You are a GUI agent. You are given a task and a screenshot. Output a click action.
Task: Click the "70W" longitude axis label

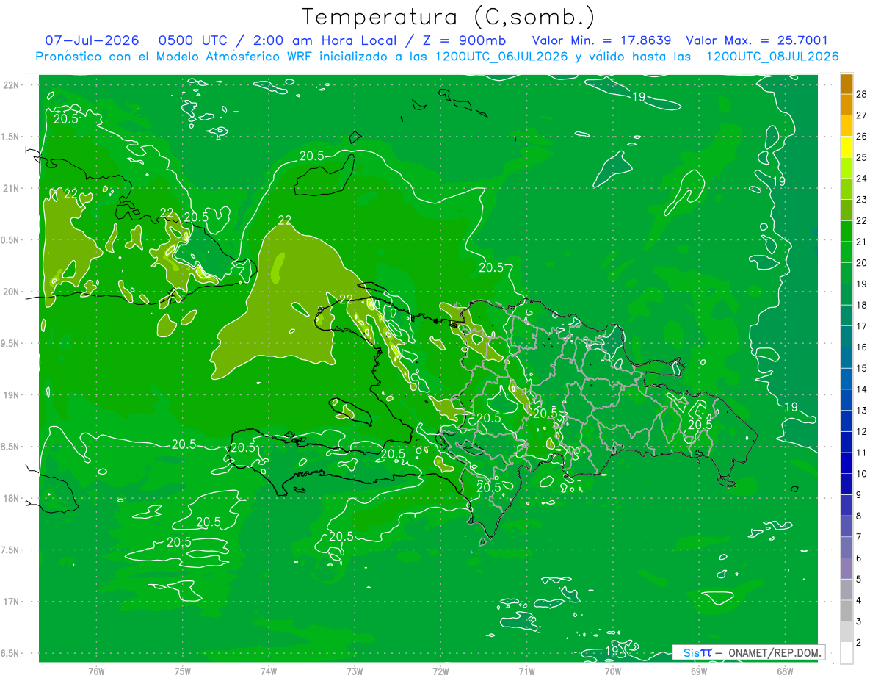612,671
